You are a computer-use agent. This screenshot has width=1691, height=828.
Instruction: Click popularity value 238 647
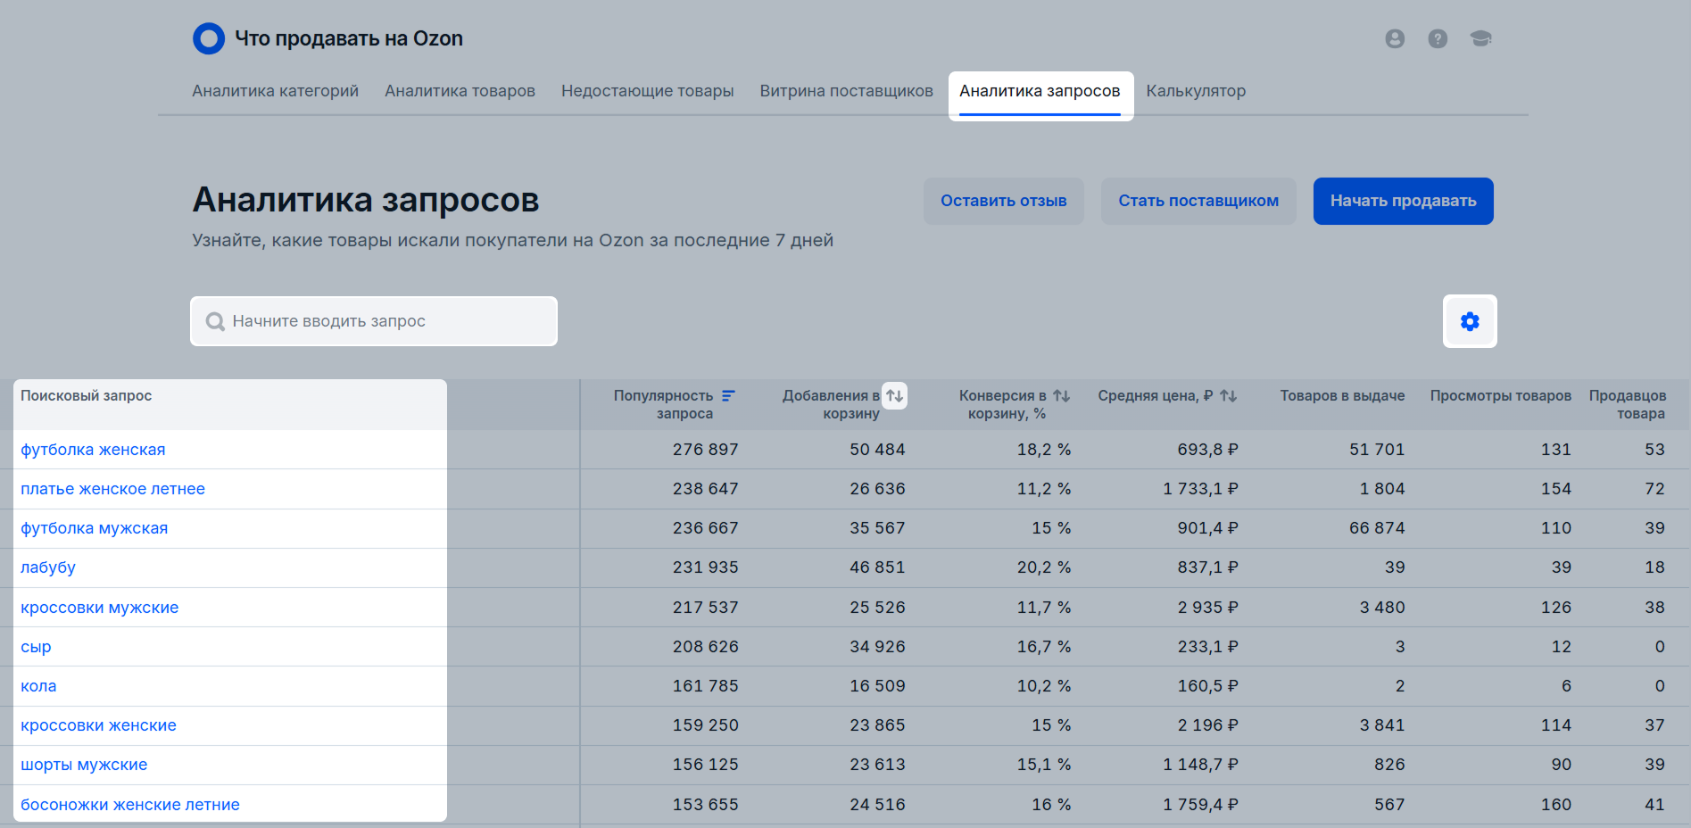pyautogui.click(x=705, y=489)
